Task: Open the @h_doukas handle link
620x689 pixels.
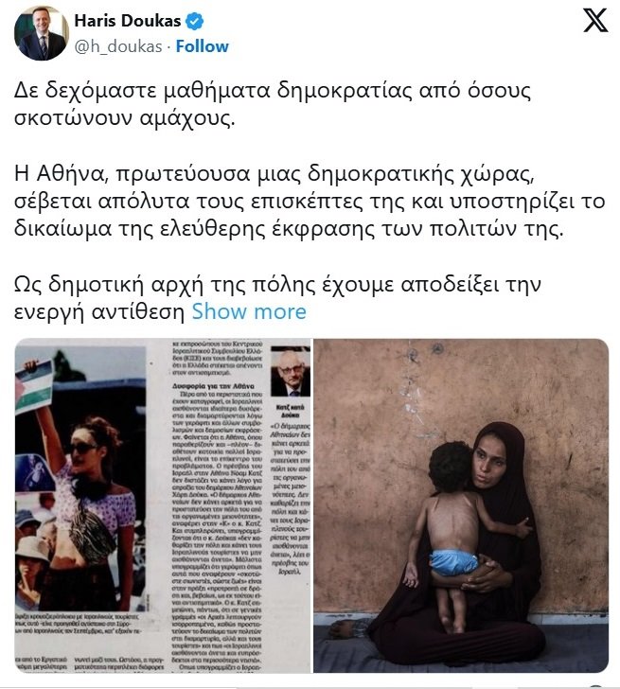Action: click(118, 46)
